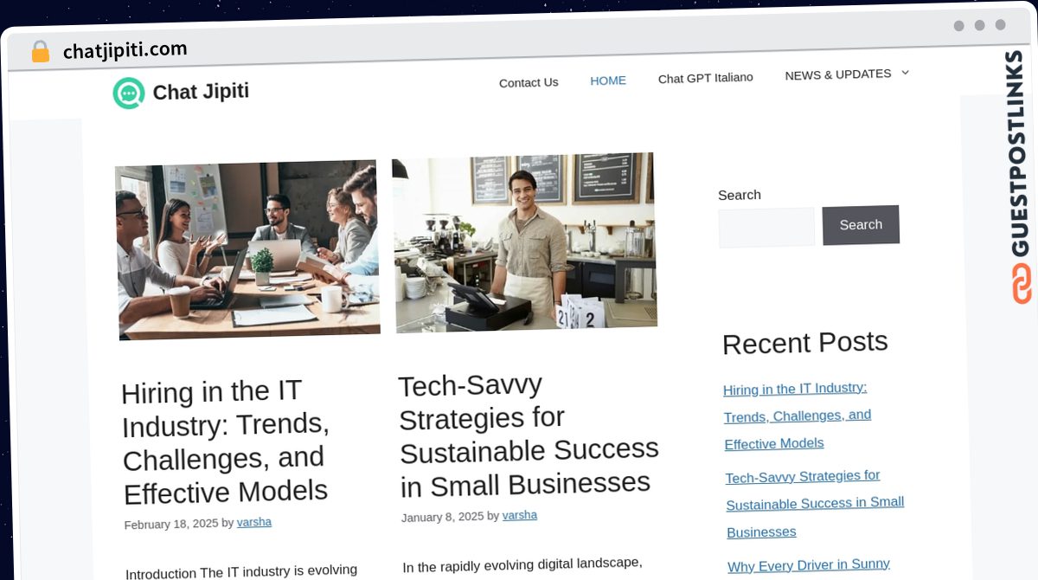
Task: Open the Chat GPT Italiano menu link
Action: pyautogui.click(x=705, y=78)
